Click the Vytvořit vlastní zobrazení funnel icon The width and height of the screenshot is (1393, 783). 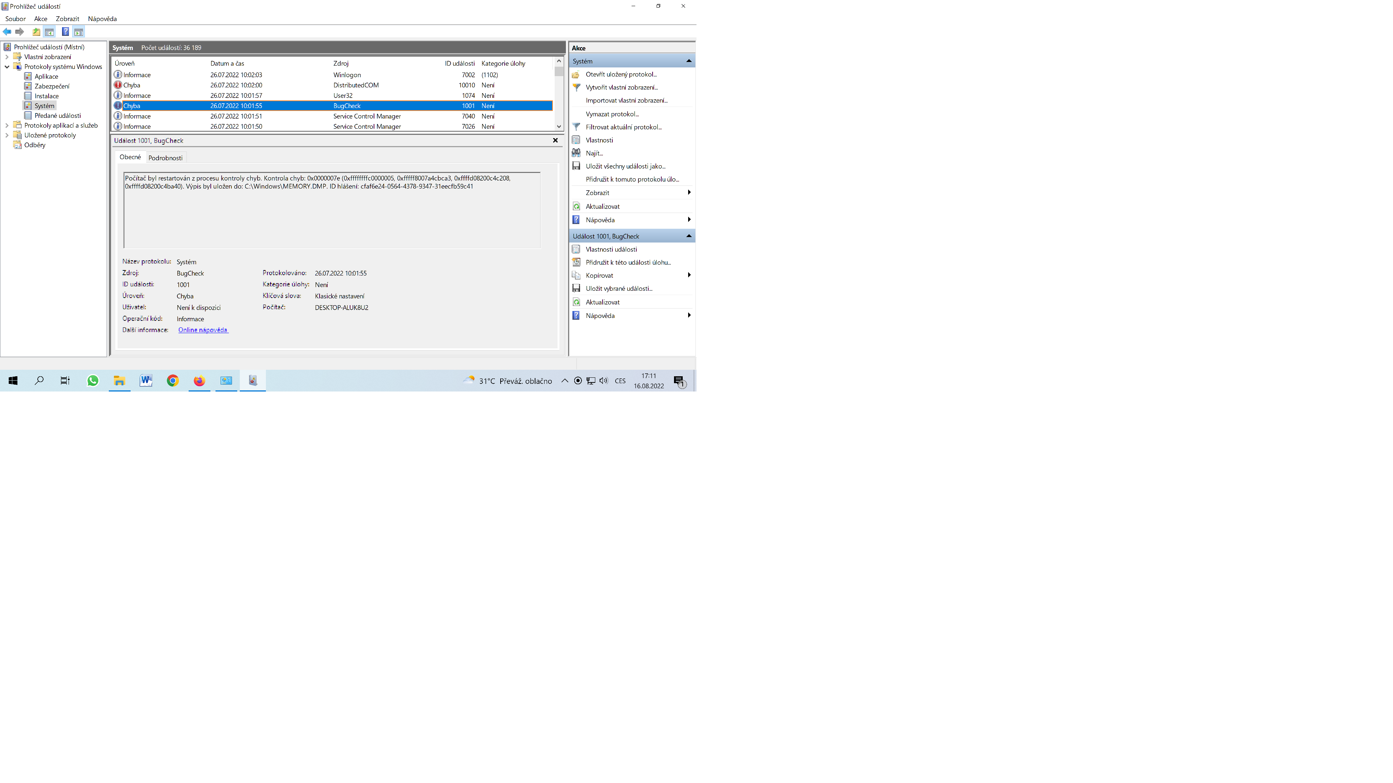pyautogui.click(x=576, y=87)
